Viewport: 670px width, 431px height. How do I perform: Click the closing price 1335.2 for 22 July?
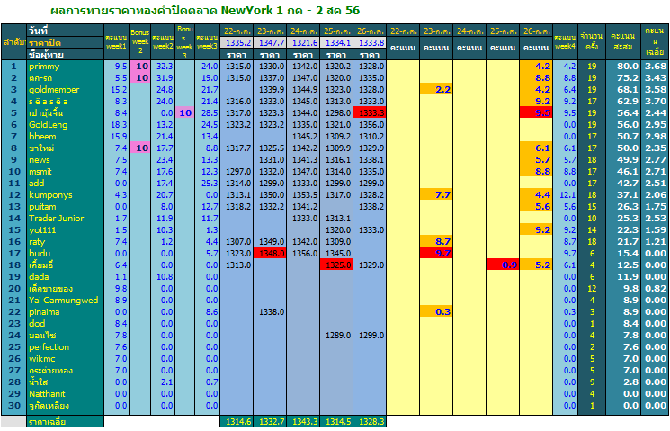click(237, 43)
